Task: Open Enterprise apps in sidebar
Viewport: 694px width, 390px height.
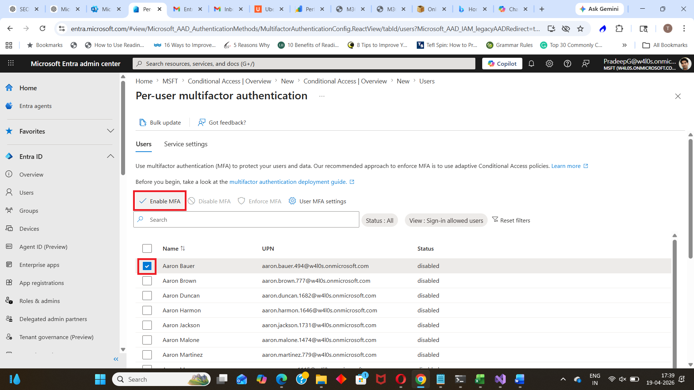Action: 39,265
